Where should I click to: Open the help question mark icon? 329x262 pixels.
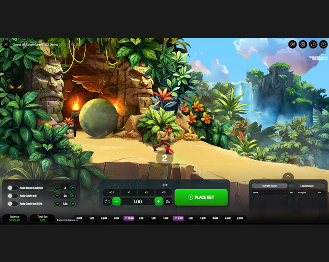(x=323, y=44)
